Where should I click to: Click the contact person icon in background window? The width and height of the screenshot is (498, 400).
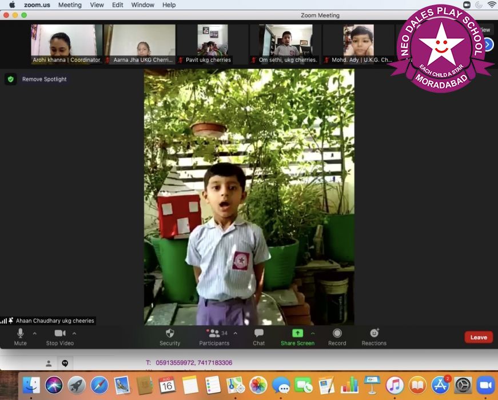pyautogui.click(x=49, y=363)
